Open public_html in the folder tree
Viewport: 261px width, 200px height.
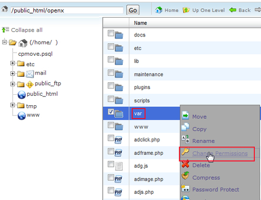coord(42,94)
